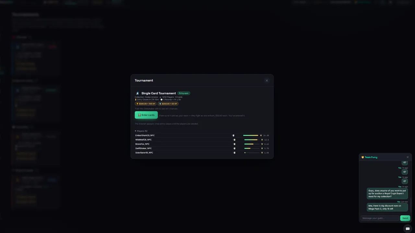Collapse the Players (5) list

tap(141, 131)
